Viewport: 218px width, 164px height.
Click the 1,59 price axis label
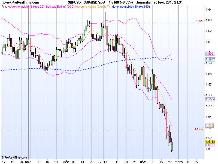pyautogui.click(x=209, y=63)
